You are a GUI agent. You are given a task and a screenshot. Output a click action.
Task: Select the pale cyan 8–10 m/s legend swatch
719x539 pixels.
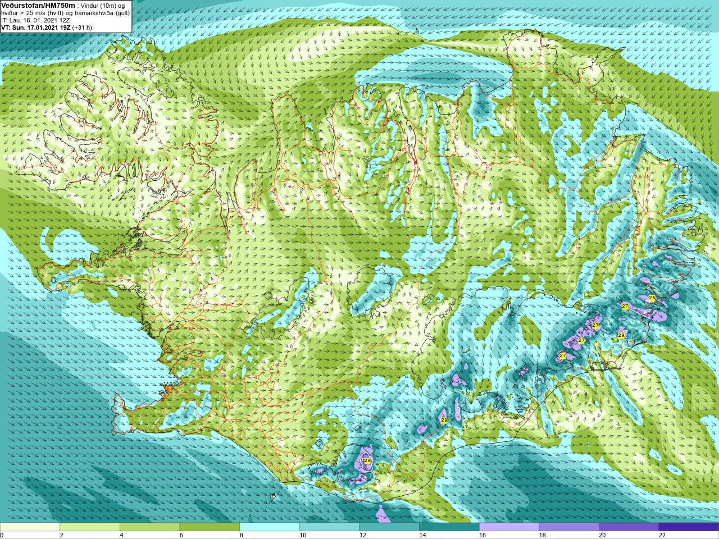pyautogui.click(x=270, y=527)
